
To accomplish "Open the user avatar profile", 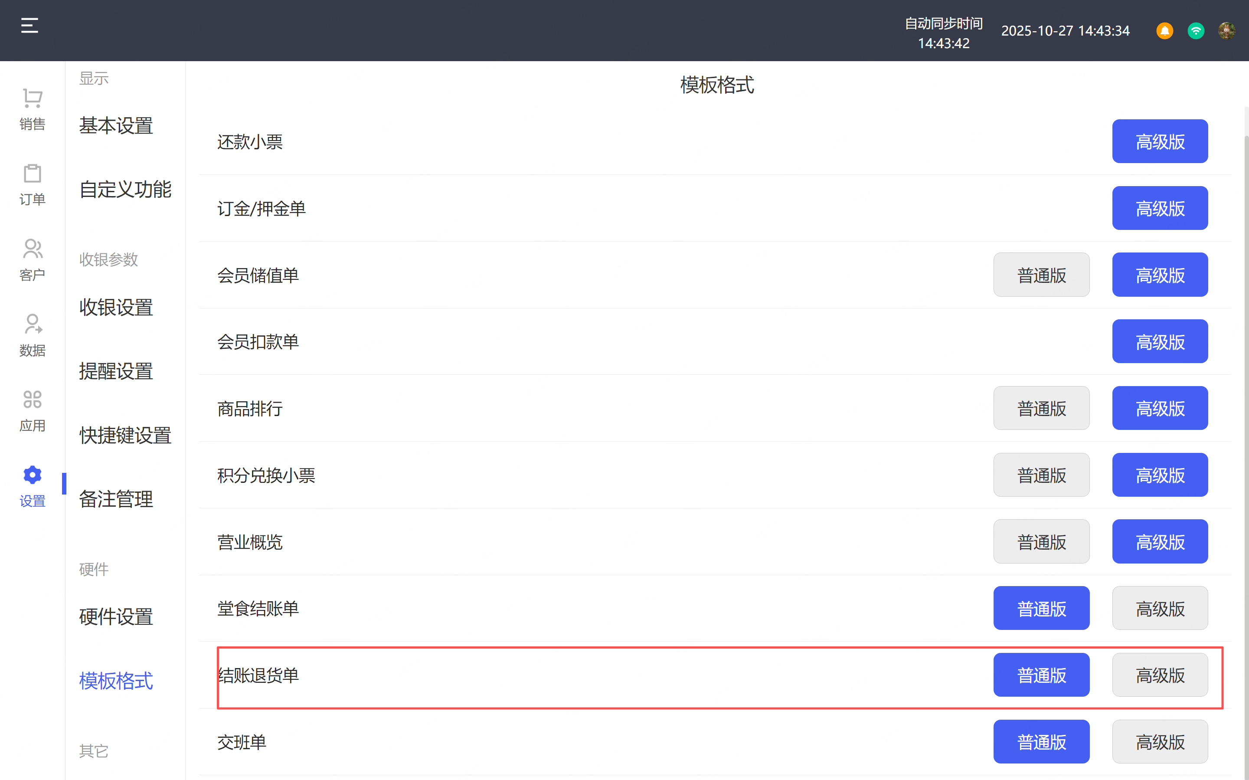I will [1226, 31].
